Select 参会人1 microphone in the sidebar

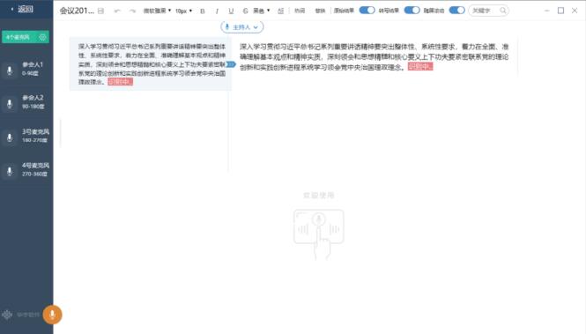click(x=26, y=69)
